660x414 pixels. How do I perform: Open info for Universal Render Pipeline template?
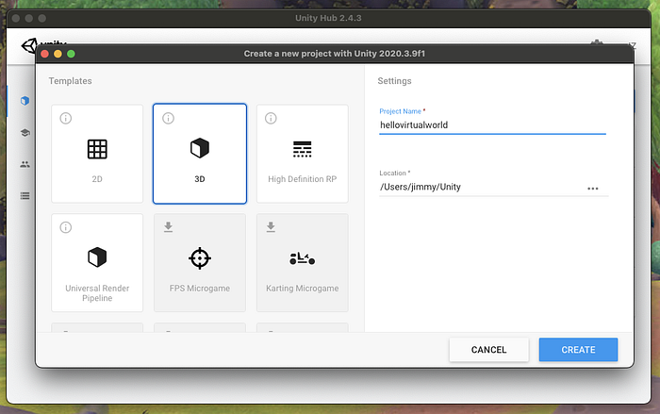tap(66, 227)
